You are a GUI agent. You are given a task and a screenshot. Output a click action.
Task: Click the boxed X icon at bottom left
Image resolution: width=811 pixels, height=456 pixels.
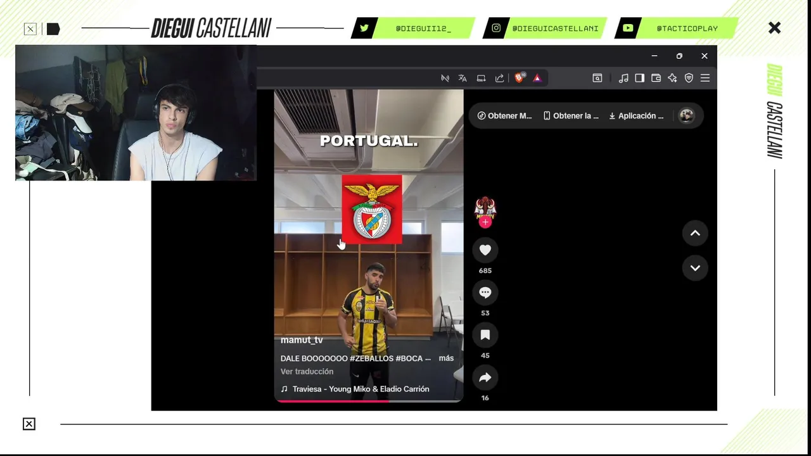click(x=29, y=424)
